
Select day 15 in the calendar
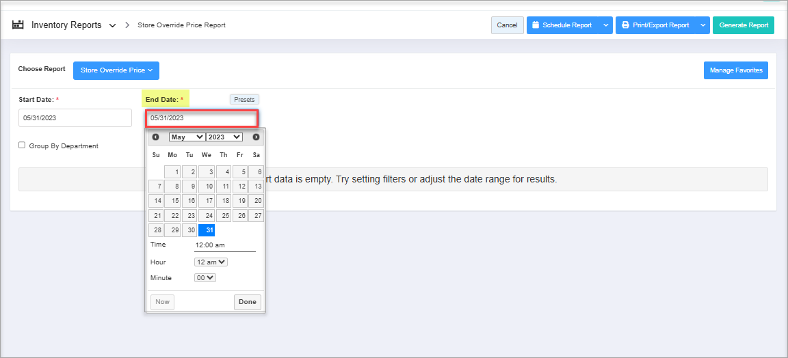tap(173, 201)
